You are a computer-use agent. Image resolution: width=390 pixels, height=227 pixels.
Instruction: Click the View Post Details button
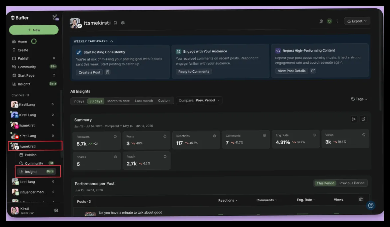coord(292,71)
